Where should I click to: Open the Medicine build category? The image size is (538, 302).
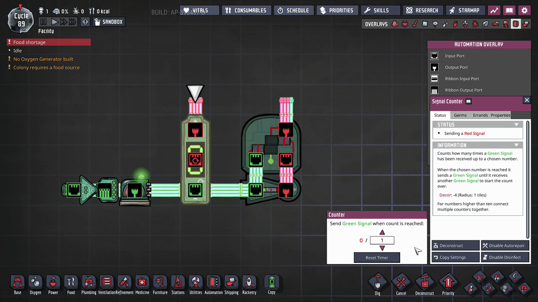point(142,282)
